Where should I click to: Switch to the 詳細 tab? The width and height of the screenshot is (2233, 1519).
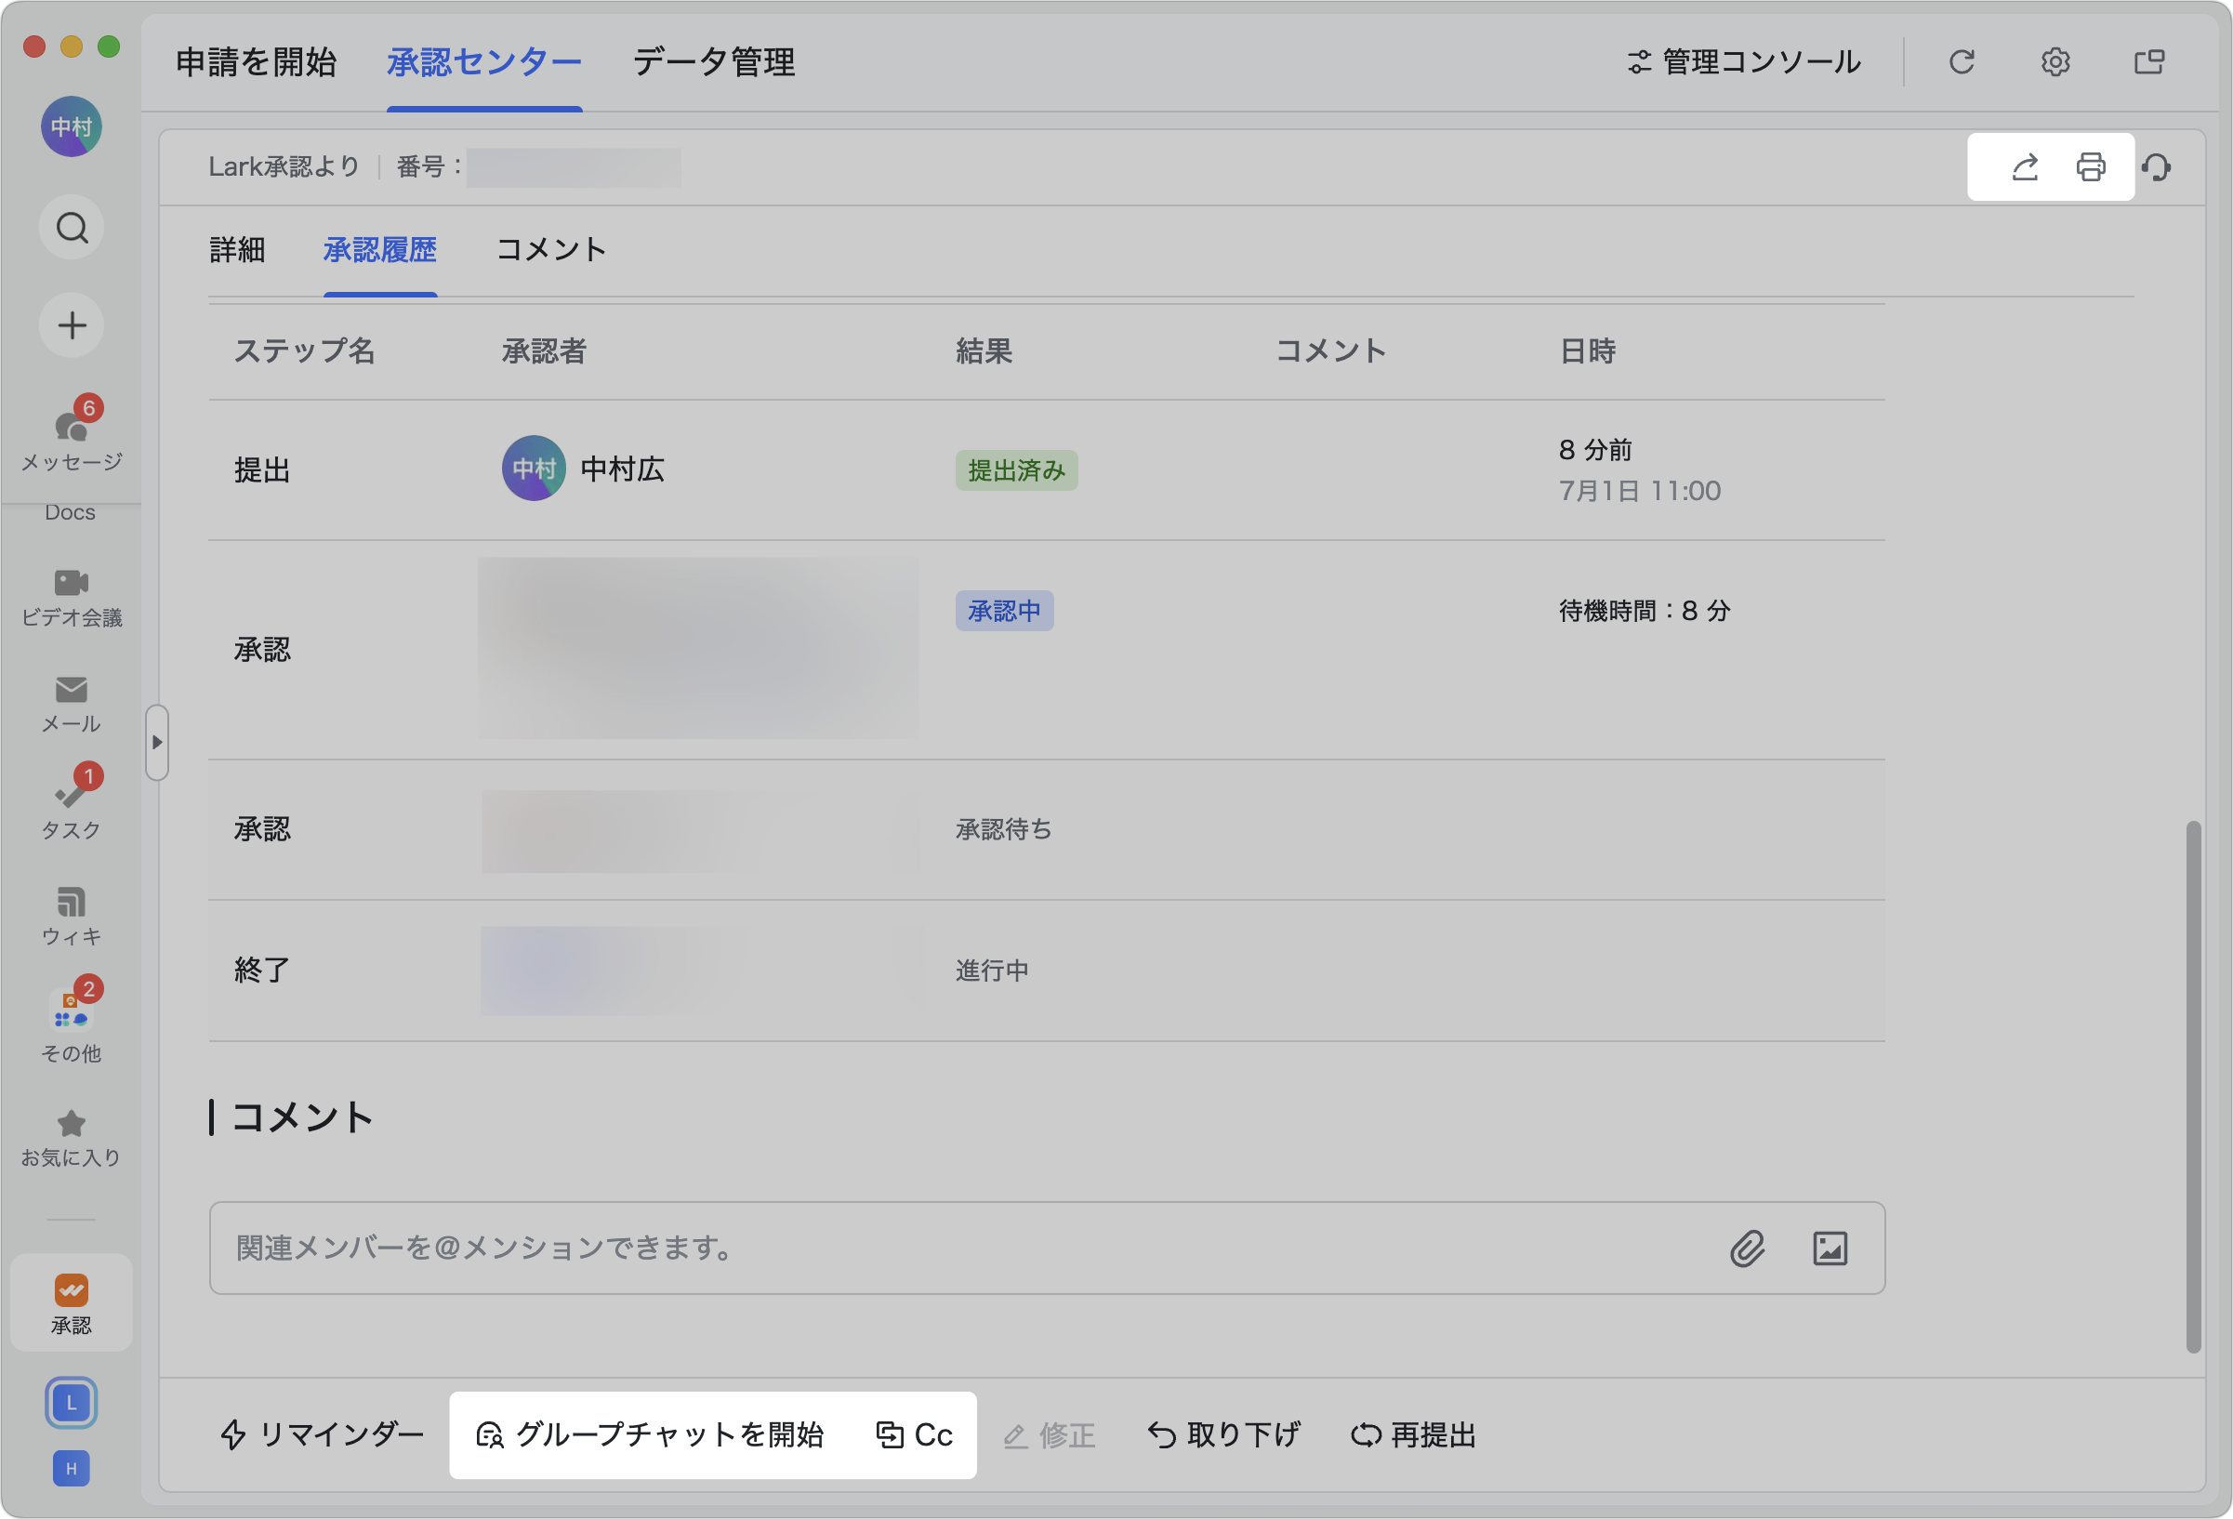(x=236, y=251)
